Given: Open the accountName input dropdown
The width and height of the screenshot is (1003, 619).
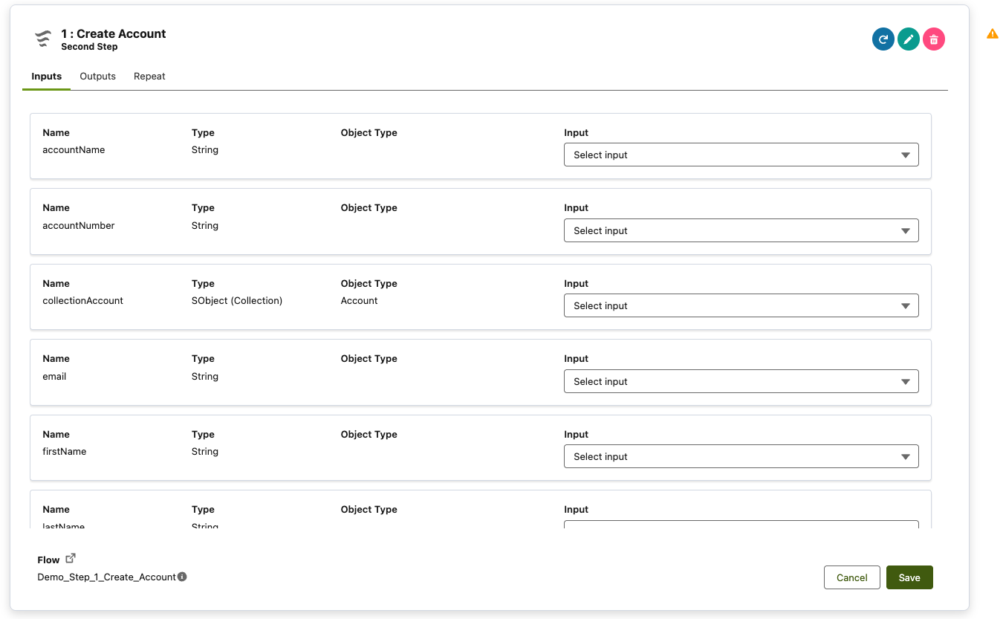Looking at the screenshot, I should click(x=741, y=155).
